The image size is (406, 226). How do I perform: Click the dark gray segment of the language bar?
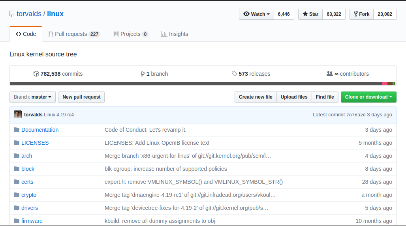coord(196,84)
